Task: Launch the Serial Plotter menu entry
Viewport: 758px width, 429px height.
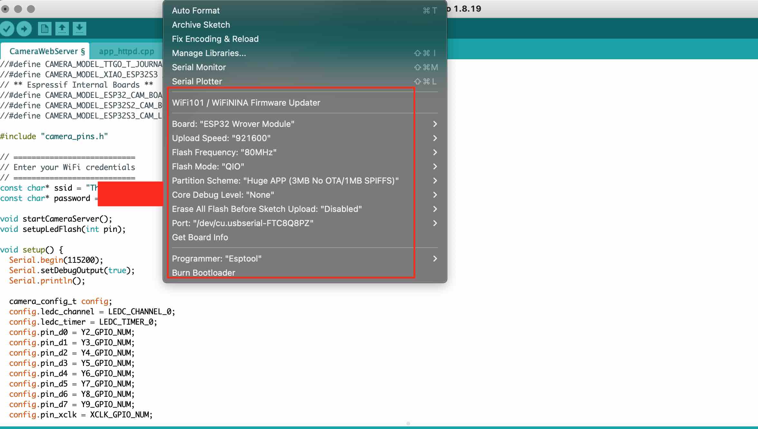Action: click(x=305, y=81)
